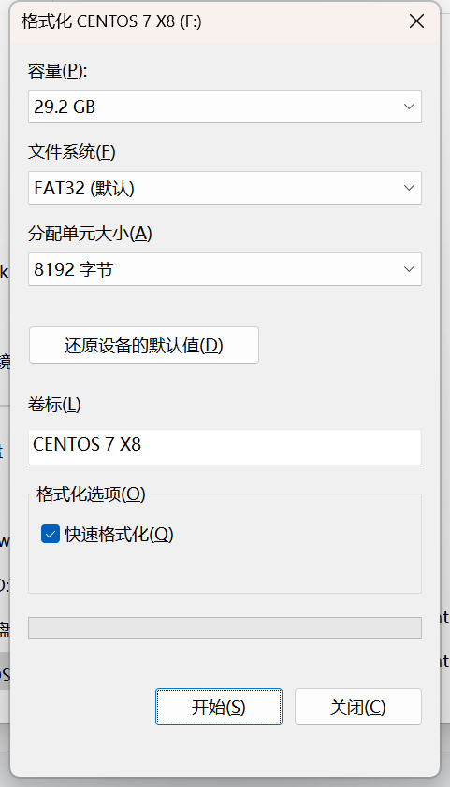Click the chevron arrow beside 8192 字节
450x787 pixels.
[409, 269]
